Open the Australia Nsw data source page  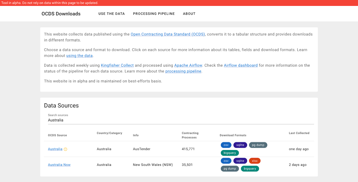pos(59,165)
